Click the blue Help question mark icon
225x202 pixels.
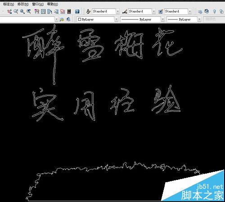coord(77,11)
